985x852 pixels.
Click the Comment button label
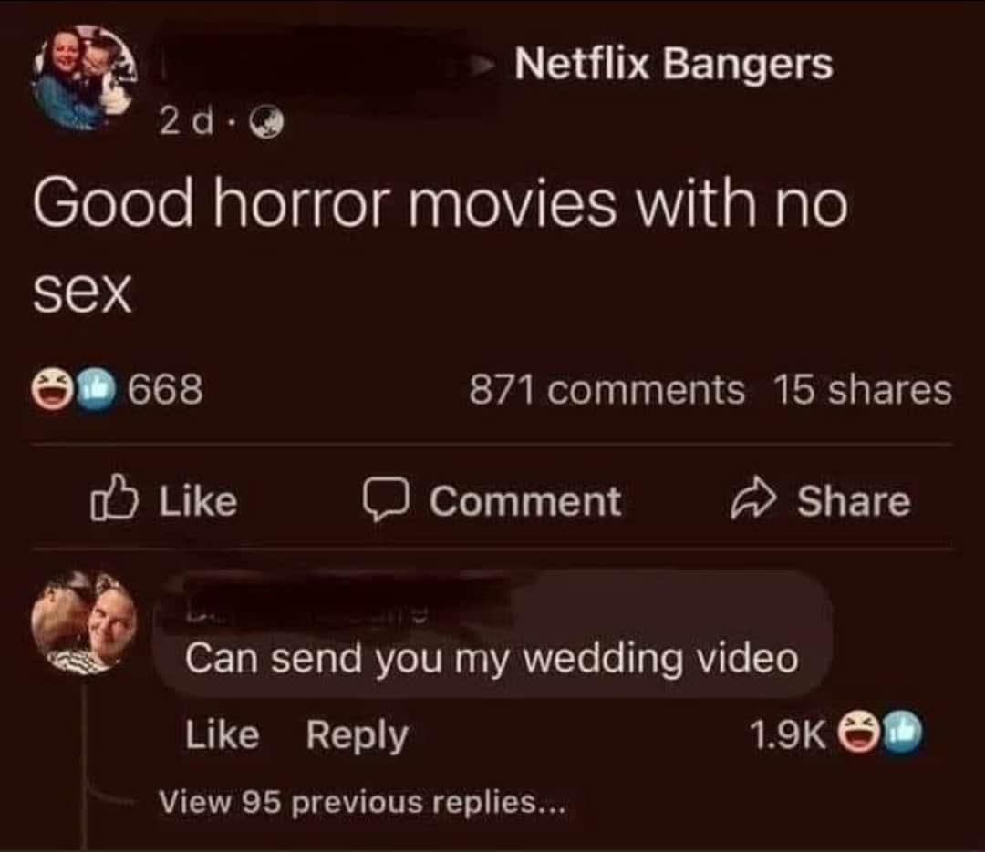[526, 501]
